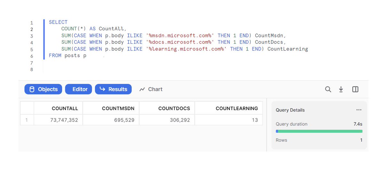Click the Query duration 7.4s value
384x172 pixels.
click(358, 124)
